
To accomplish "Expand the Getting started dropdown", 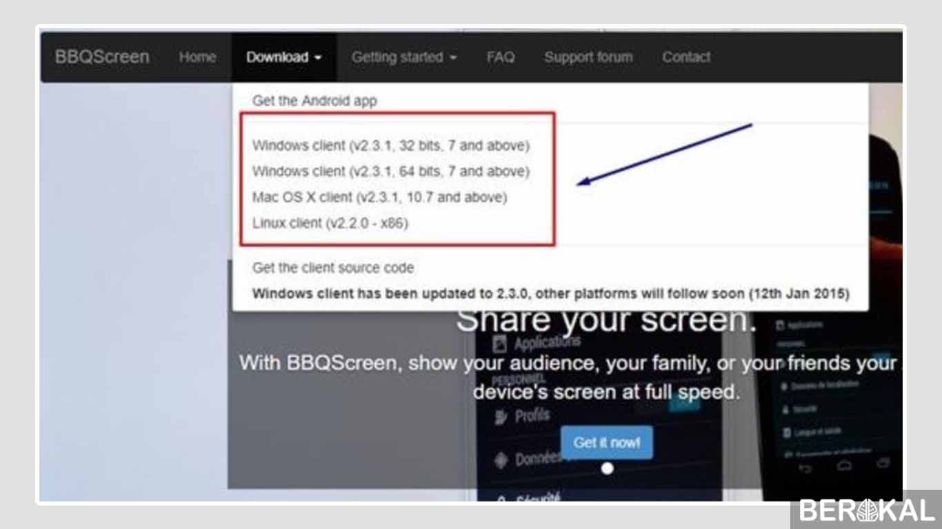I will click(404, 57).
